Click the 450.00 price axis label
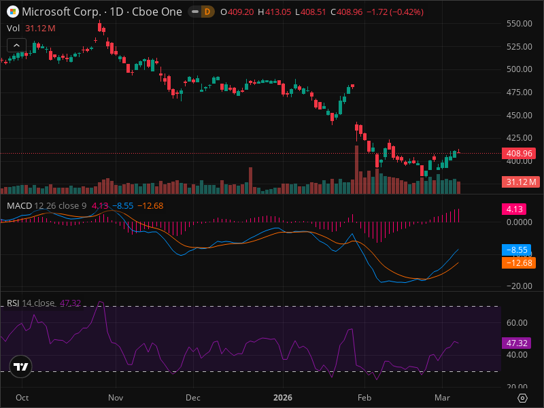Screen dimensions: 544x408 (520, 115)
